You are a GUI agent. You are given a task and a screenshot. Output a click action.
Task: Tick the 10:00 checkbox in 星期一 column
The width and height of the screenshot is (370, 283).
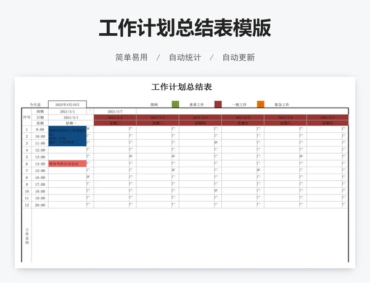coord(88,136)
